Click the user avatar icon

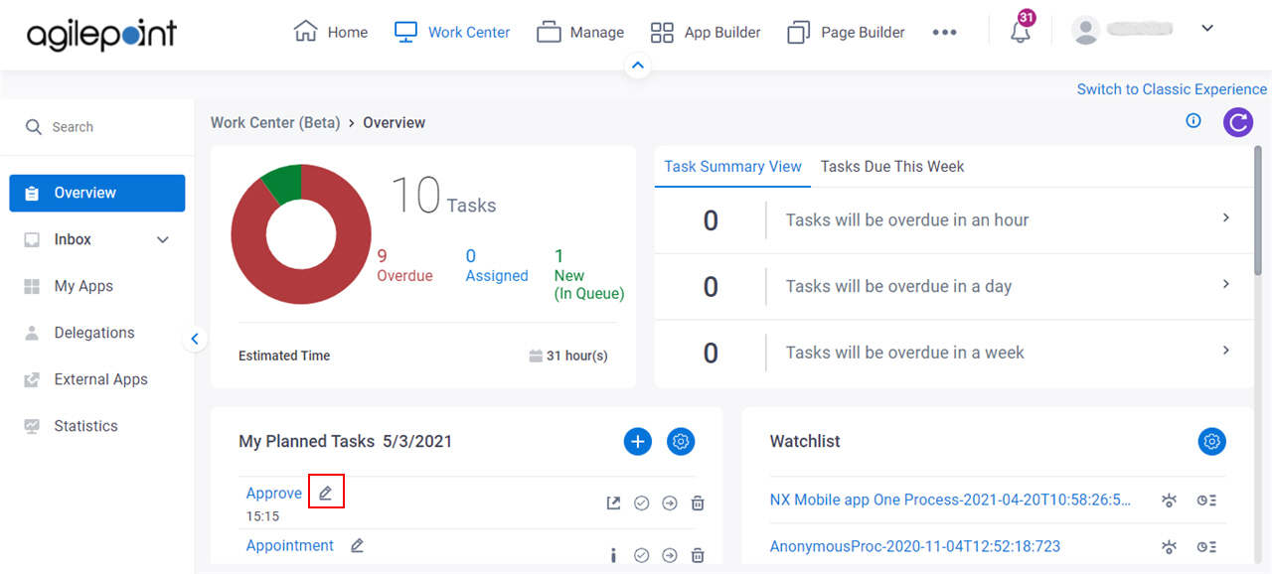[x=1085, y=30]
